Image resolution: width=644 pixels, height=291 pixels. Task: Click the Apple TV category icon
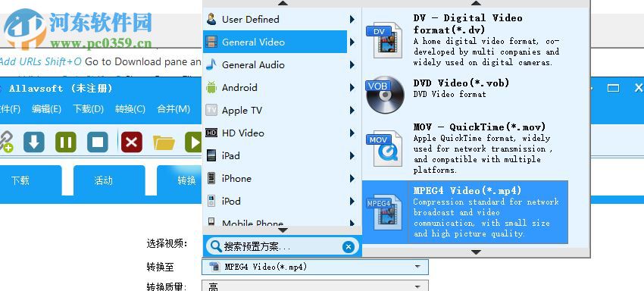211,110
